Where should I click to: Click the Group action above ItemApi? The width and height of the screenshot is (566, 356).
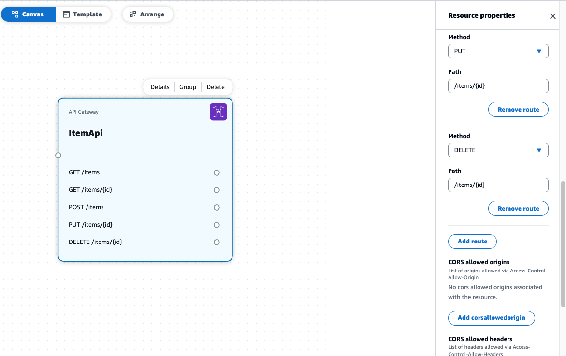188,87
